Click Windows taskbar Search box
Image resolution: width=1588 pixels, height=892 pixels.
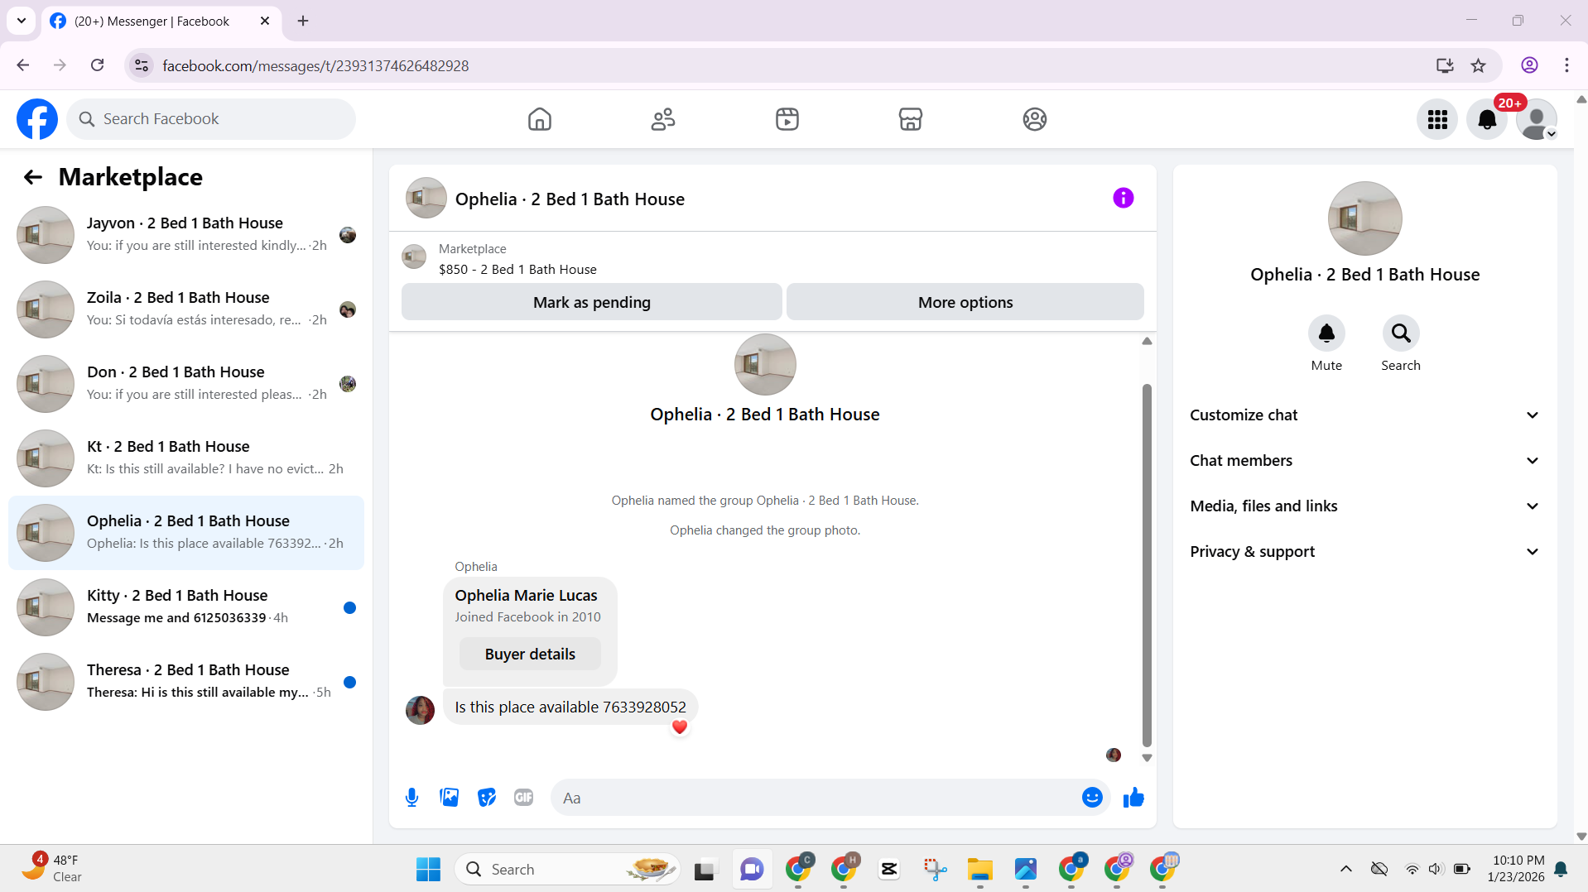point(567,869)
